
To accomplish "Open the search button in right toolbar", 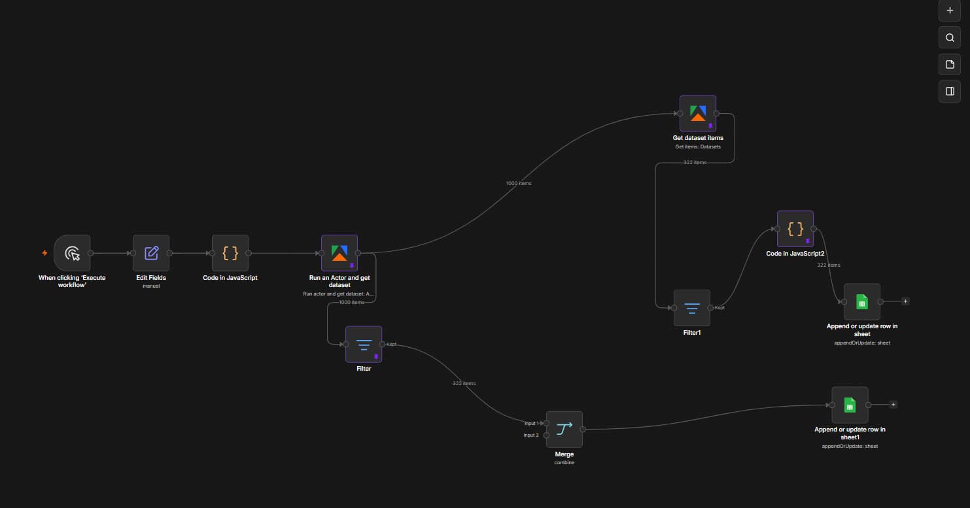I will click(950, 38).
